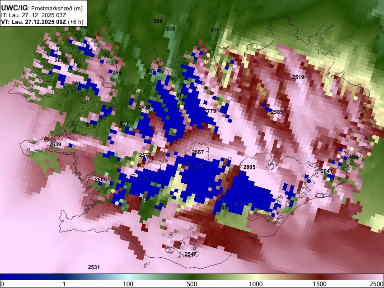The image size is (384, 288).
Task: Select the valid time line 'VT: Lau. 27.12.2025 09Z'
Action: [33, 22]
